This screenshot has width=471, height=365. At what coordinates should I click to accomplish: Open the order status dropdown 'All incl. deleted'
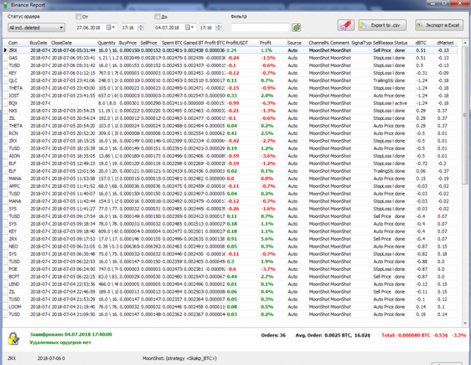(36, 27)
